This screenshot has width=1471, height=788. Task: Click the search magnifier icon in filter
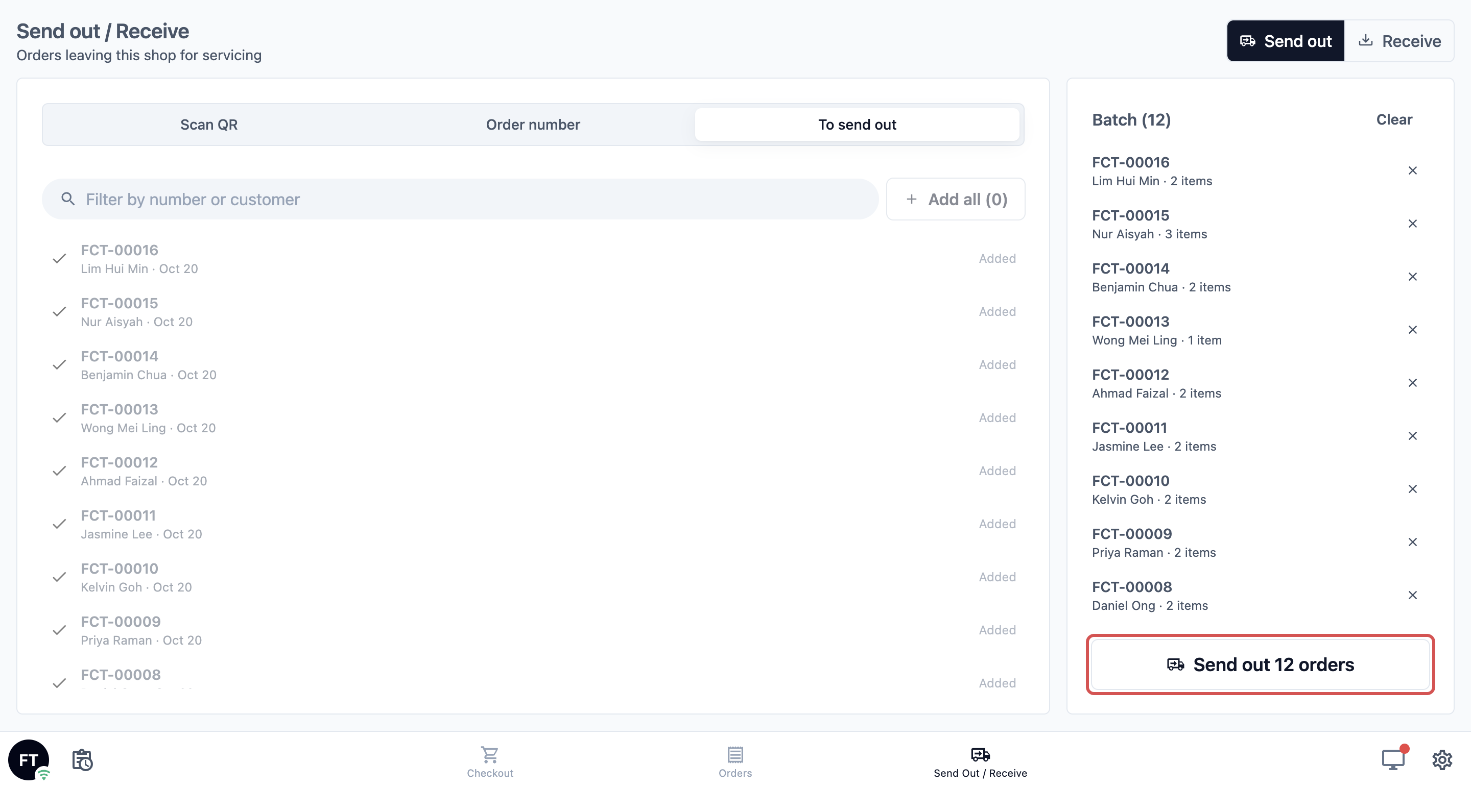click(x=68, y=199)
